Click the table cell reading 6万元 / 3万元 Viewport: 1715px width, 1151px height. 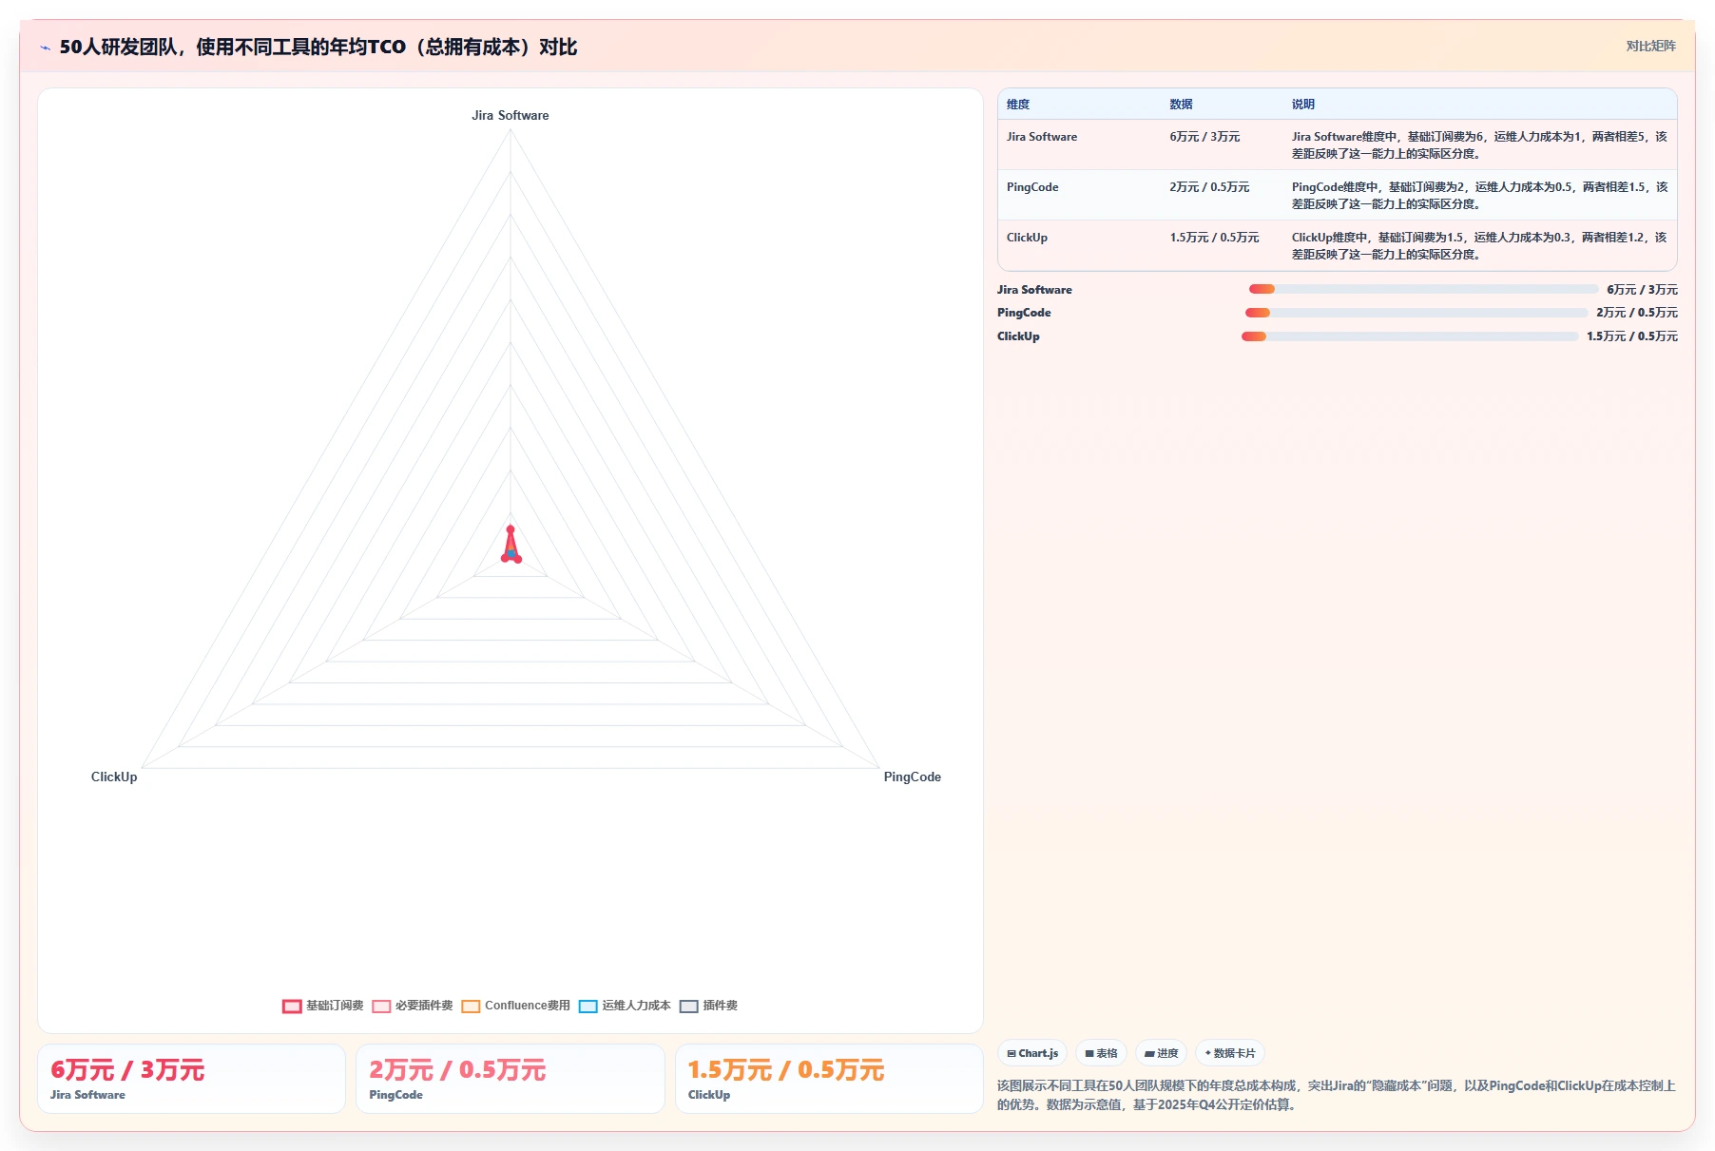pyautogui.click(x=1222, y=144)
